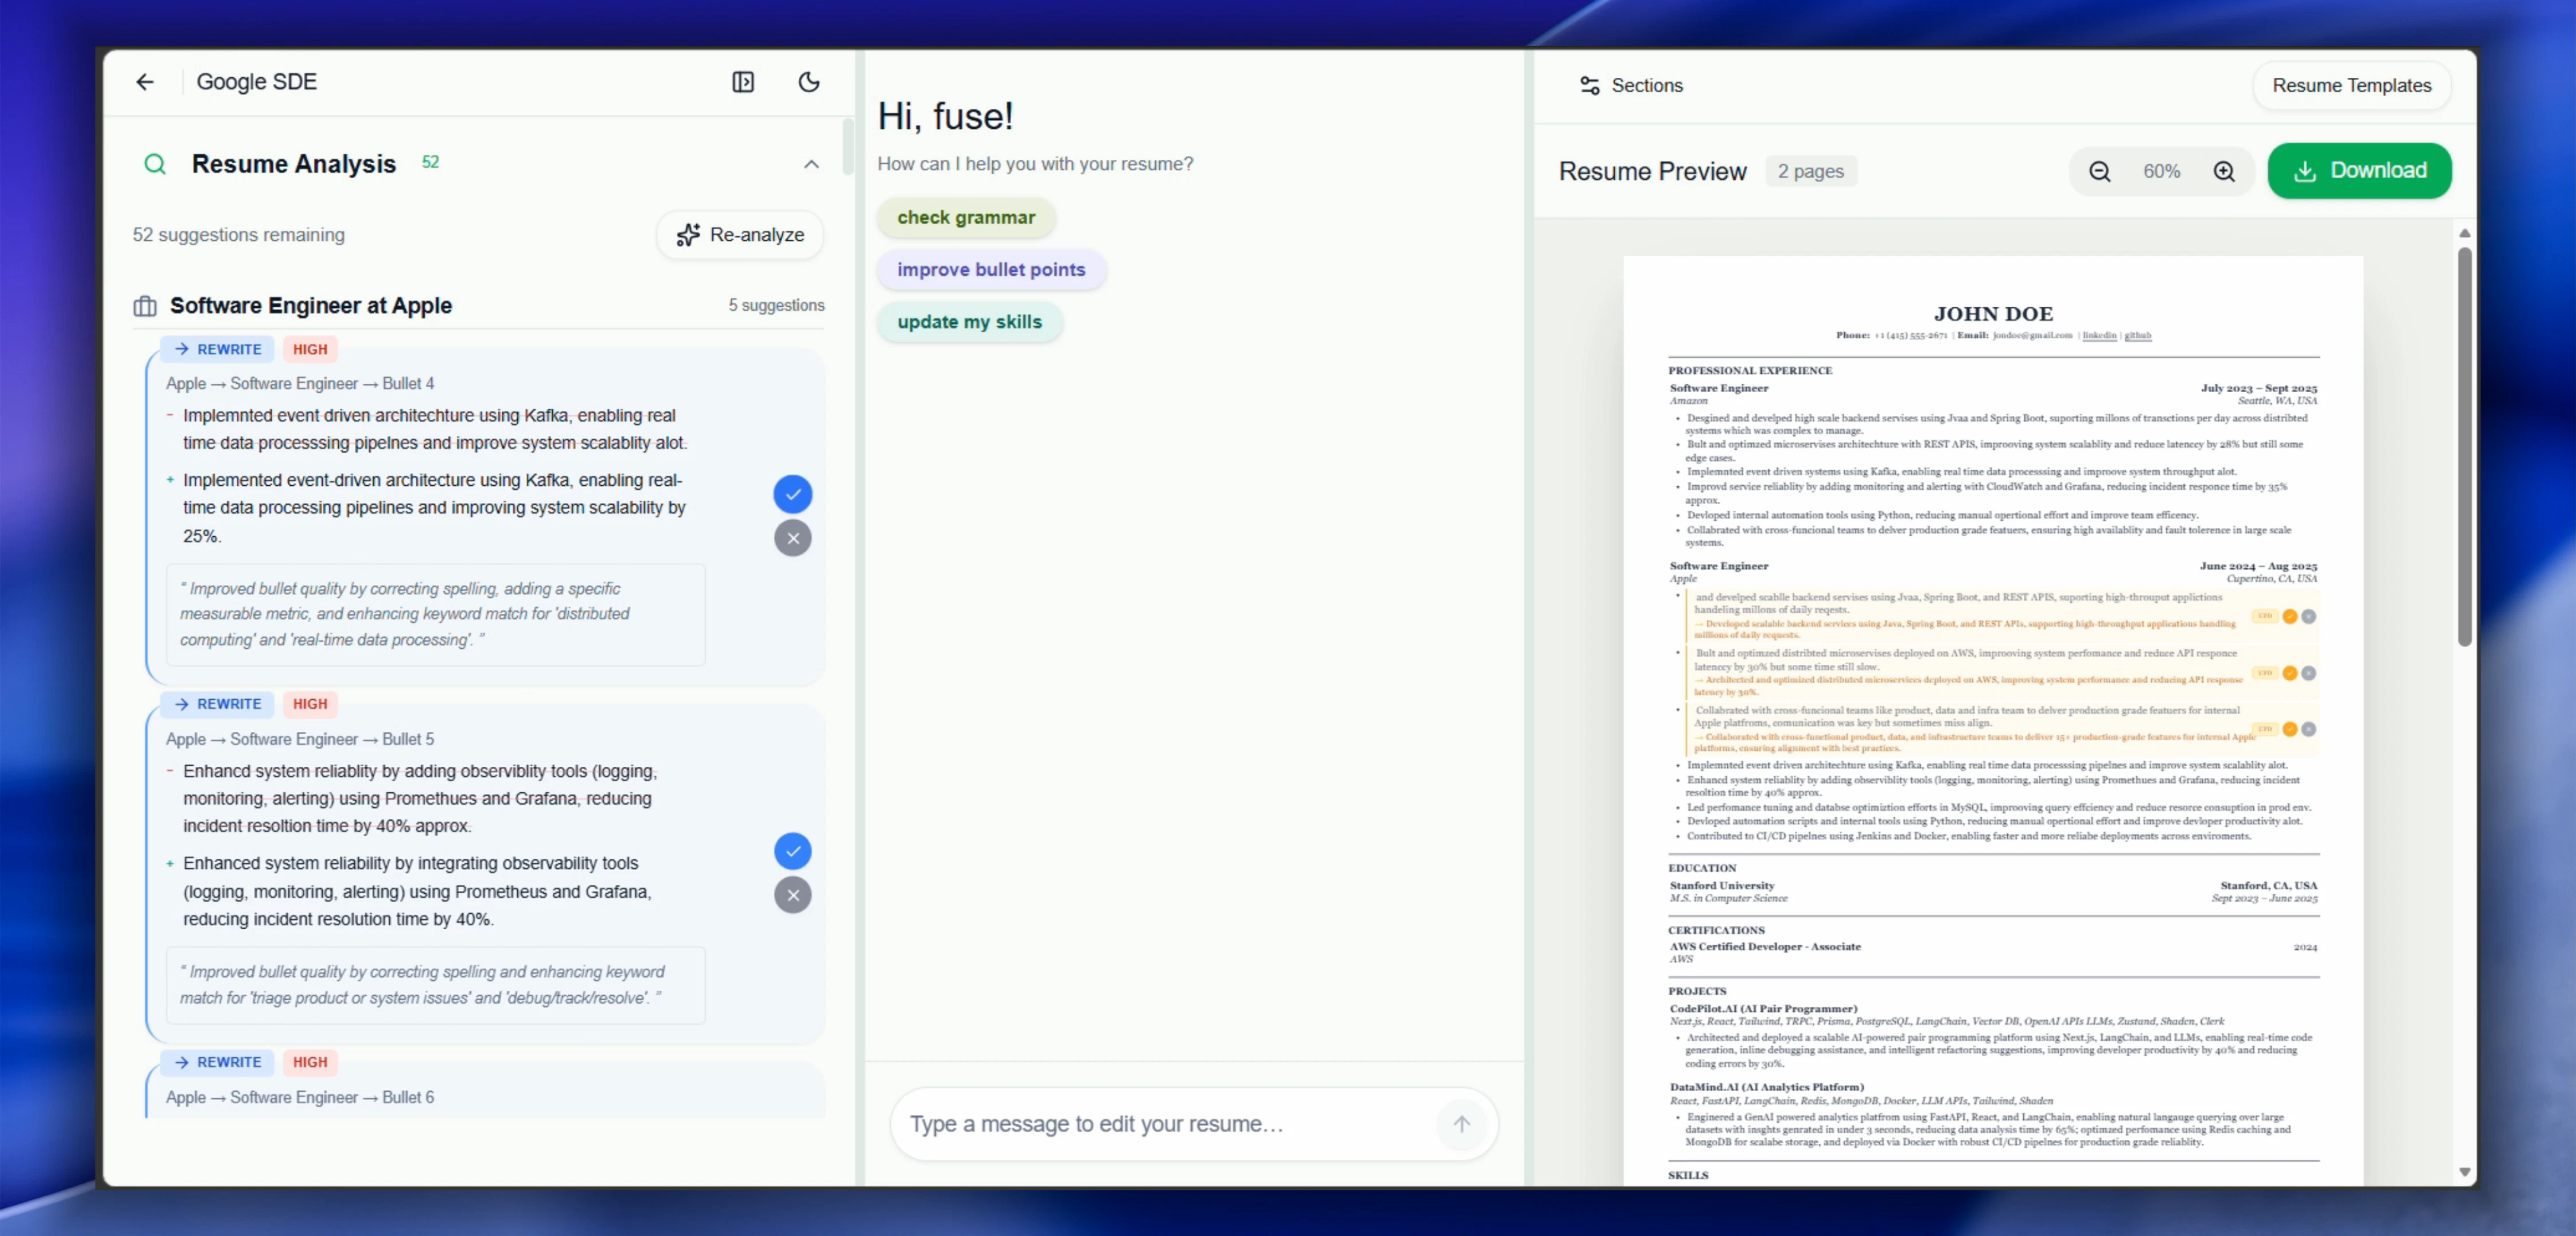
Task: Select the check grammar suggestion chip
Action: coord(965,218)
